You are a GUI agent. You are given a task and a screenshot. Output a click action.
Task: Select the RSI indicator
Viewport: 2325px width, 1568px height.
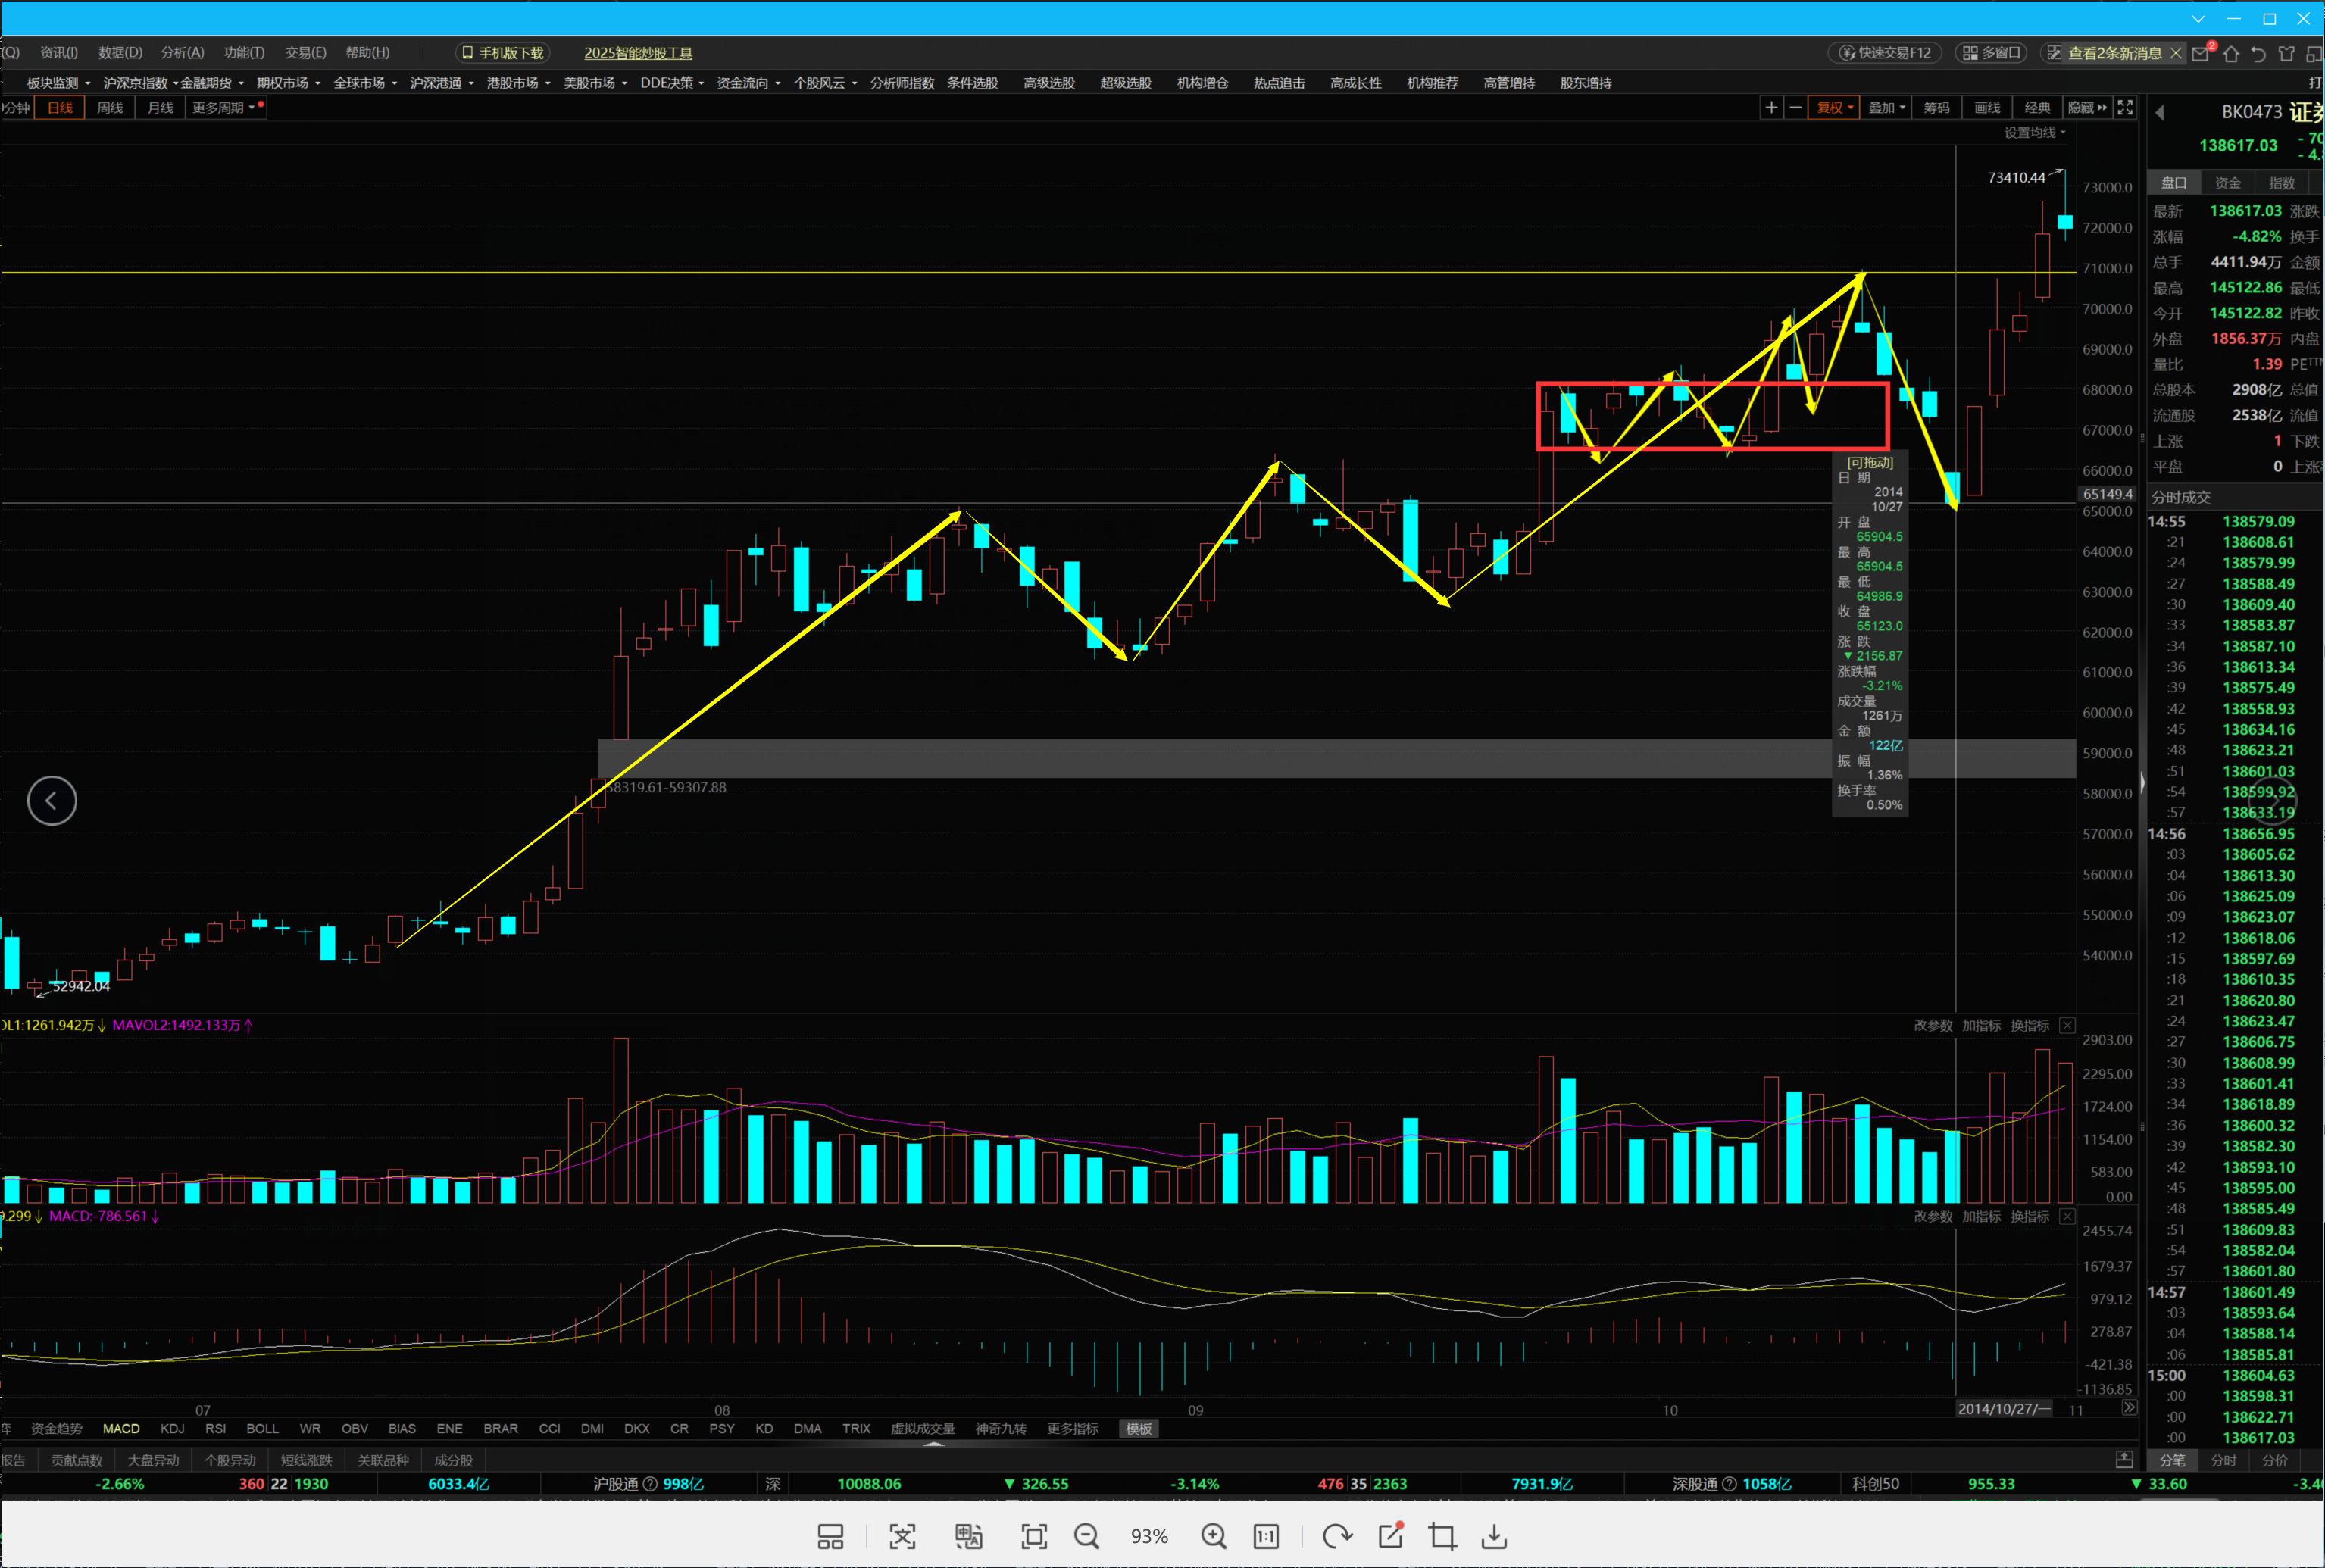click(215, 1428)
